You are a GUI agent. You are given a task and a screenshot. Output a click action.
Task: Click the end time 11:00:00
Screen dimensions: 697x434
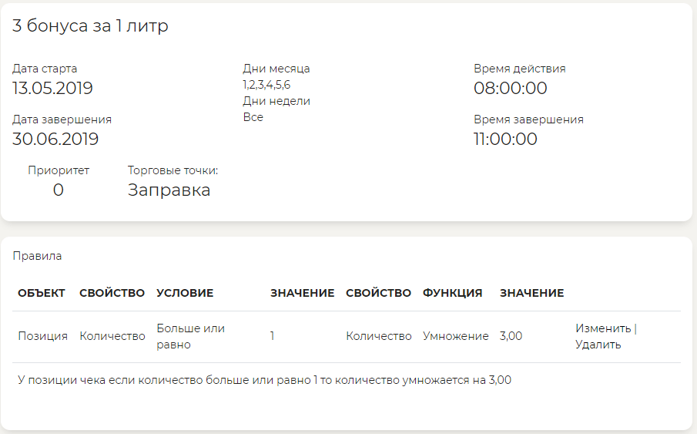[x=505, y=139]
